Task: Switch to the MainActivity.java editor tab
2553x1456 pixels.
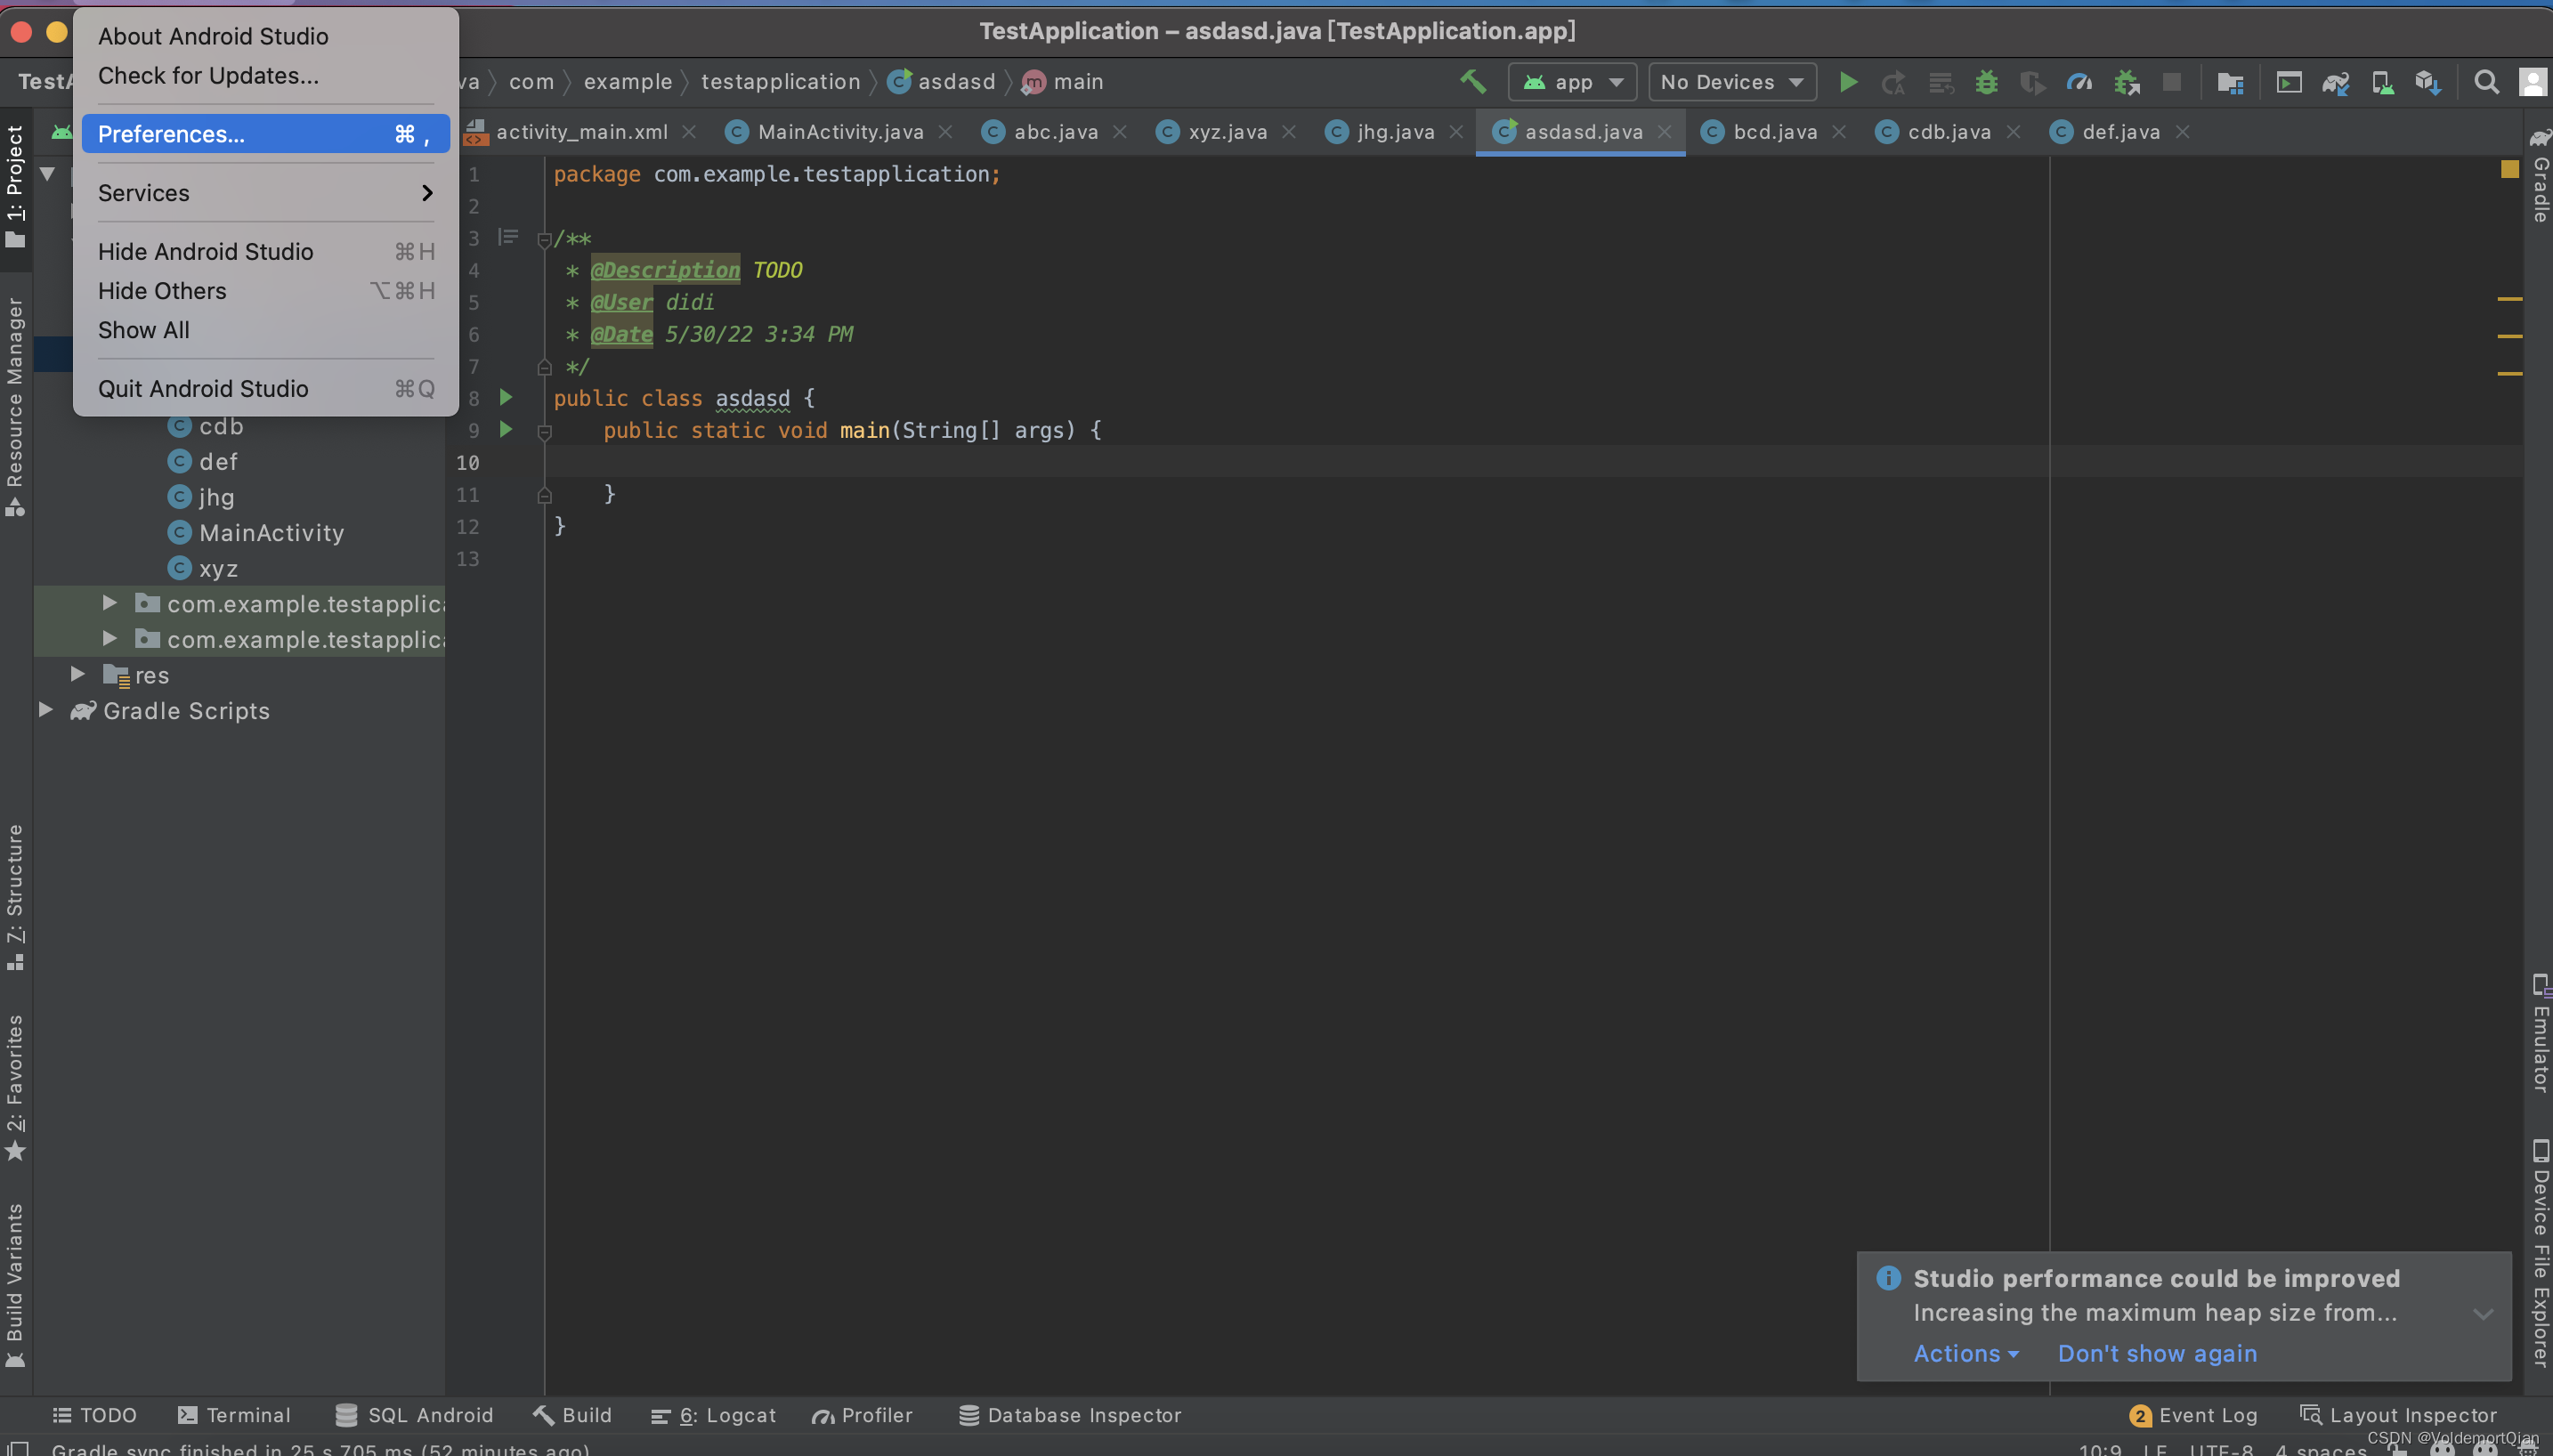Action: tap(840, 132)
